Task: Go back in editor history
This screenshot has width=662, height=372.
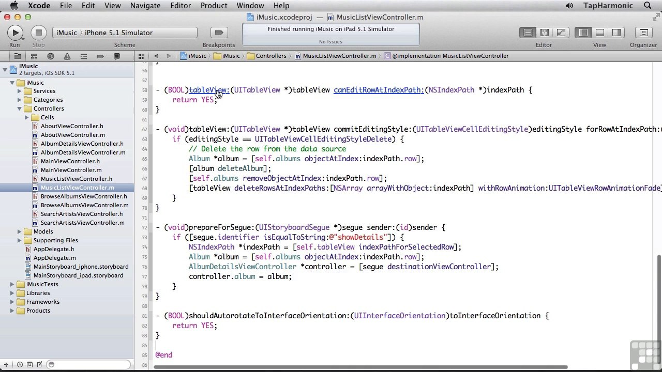Action: 156,56
